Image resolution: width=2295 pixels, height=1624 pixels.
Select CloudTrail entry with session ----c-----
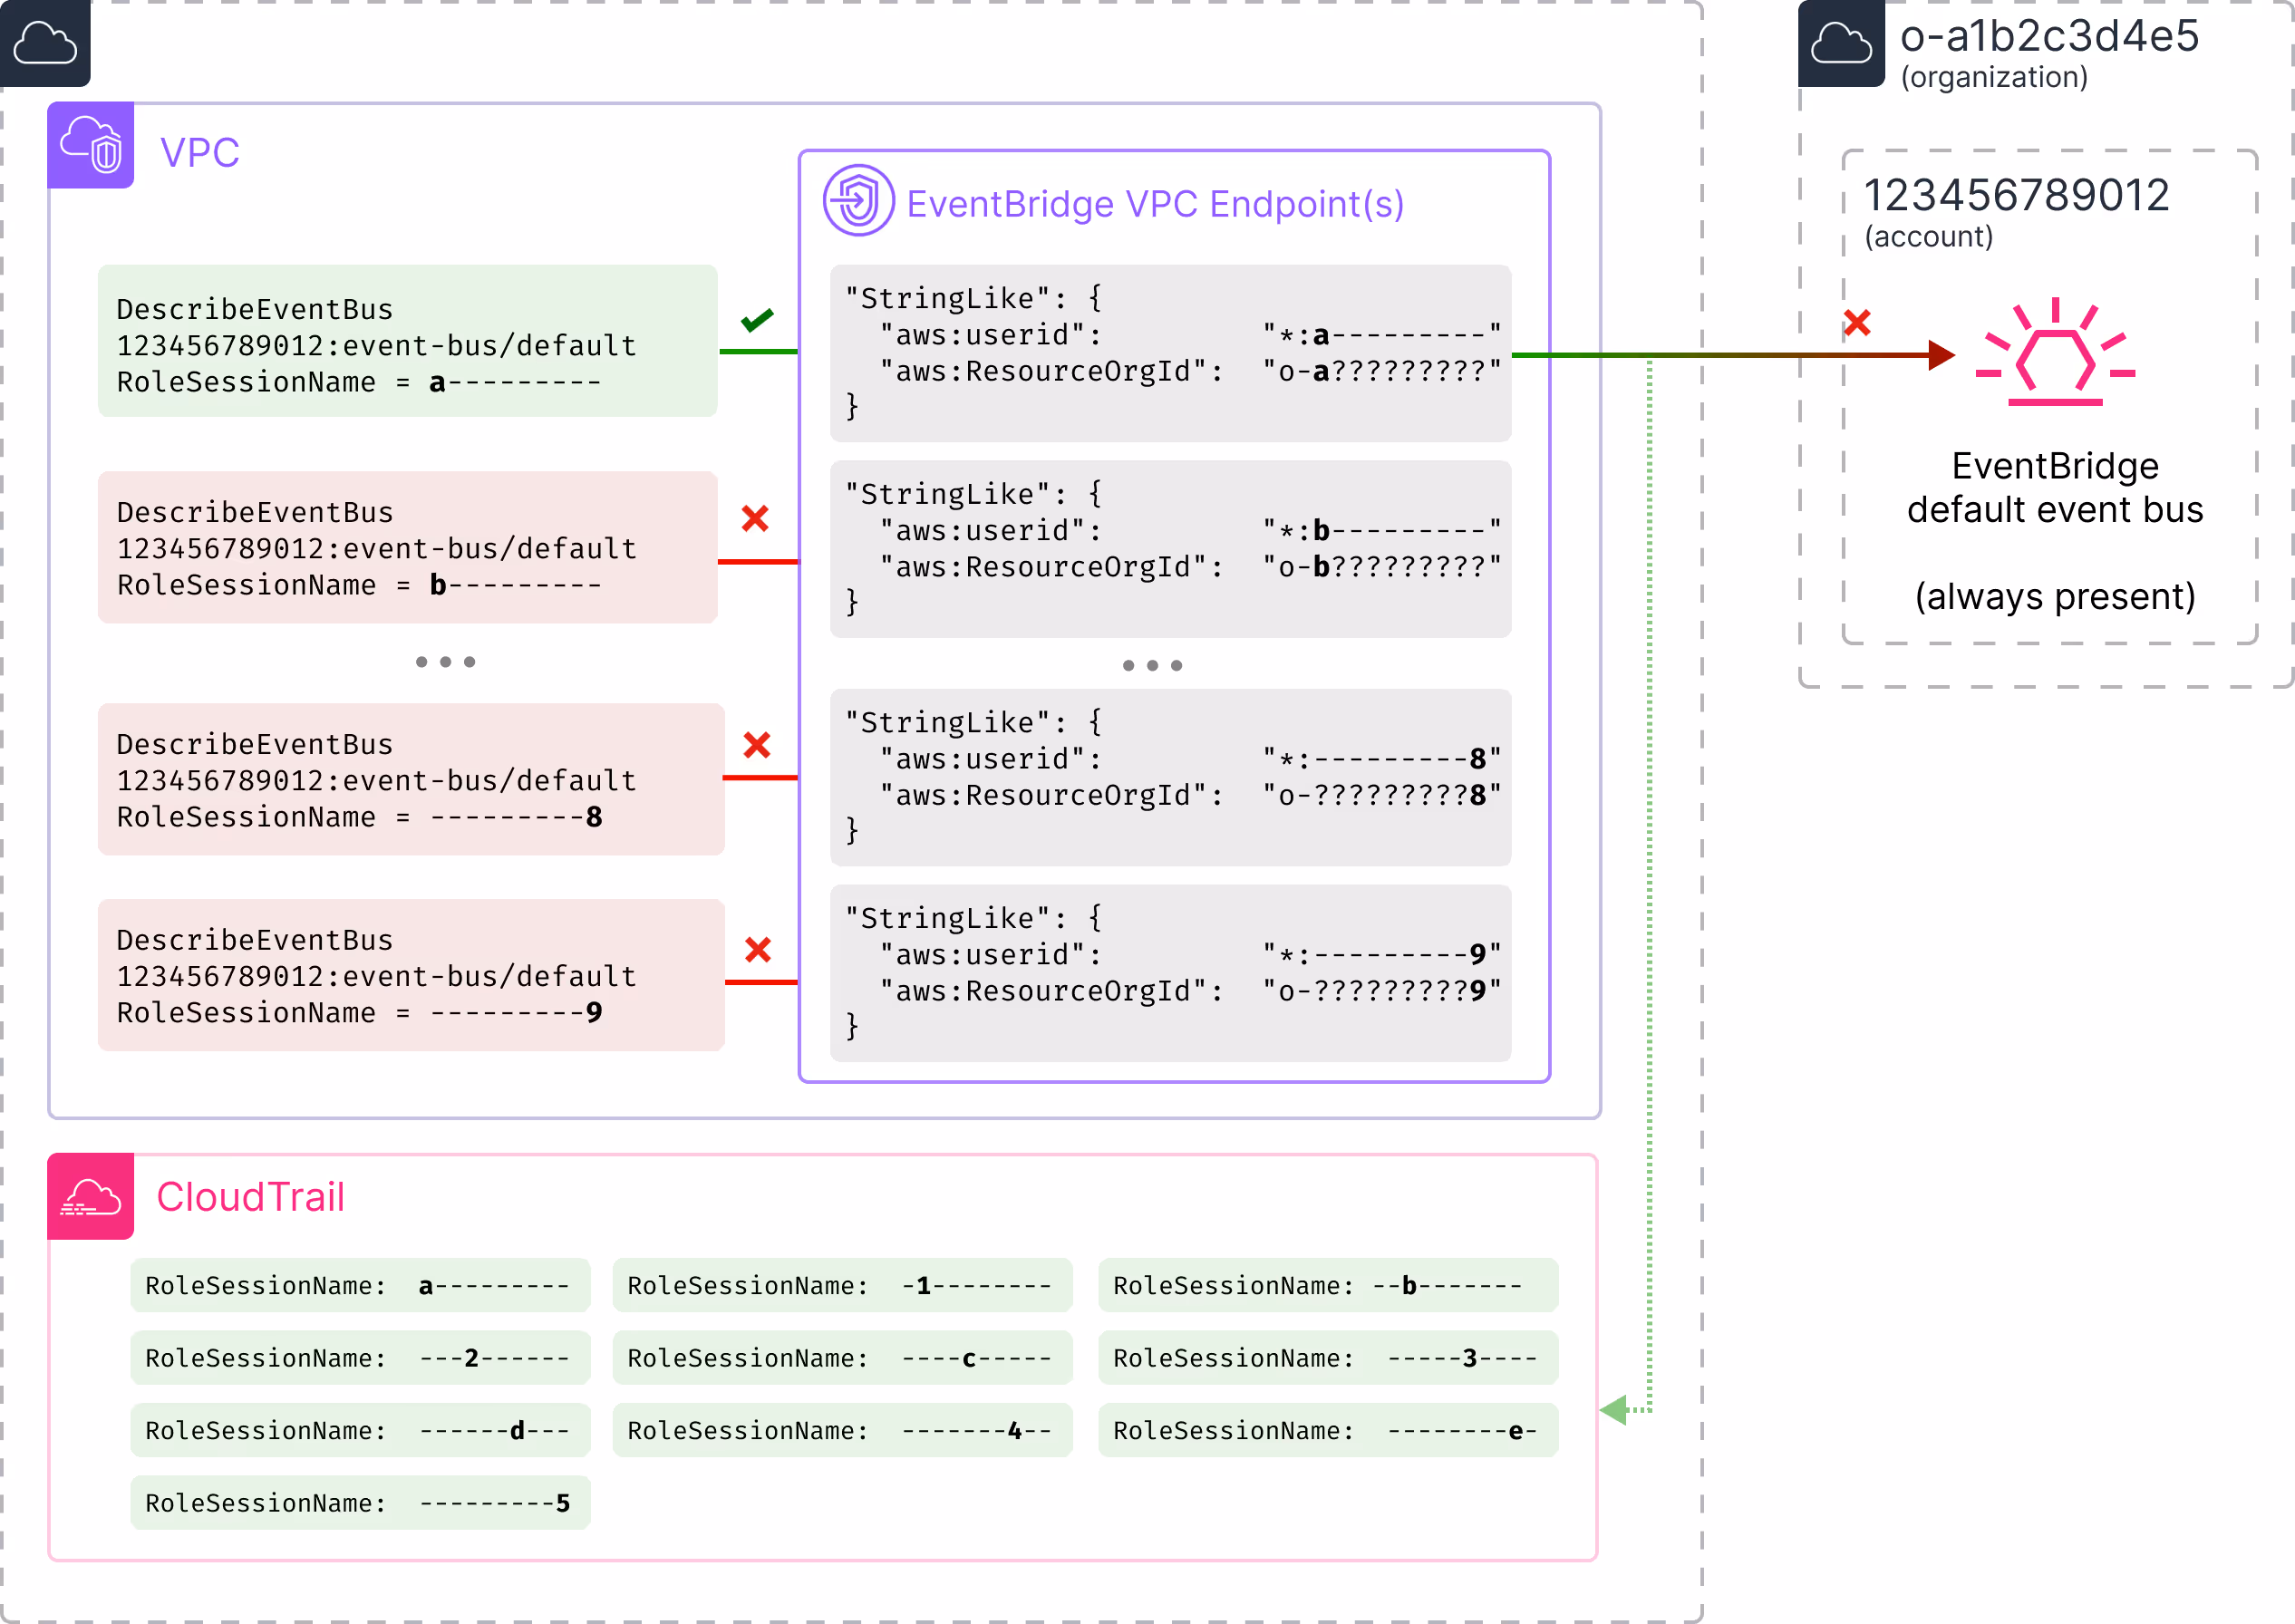842,1357
